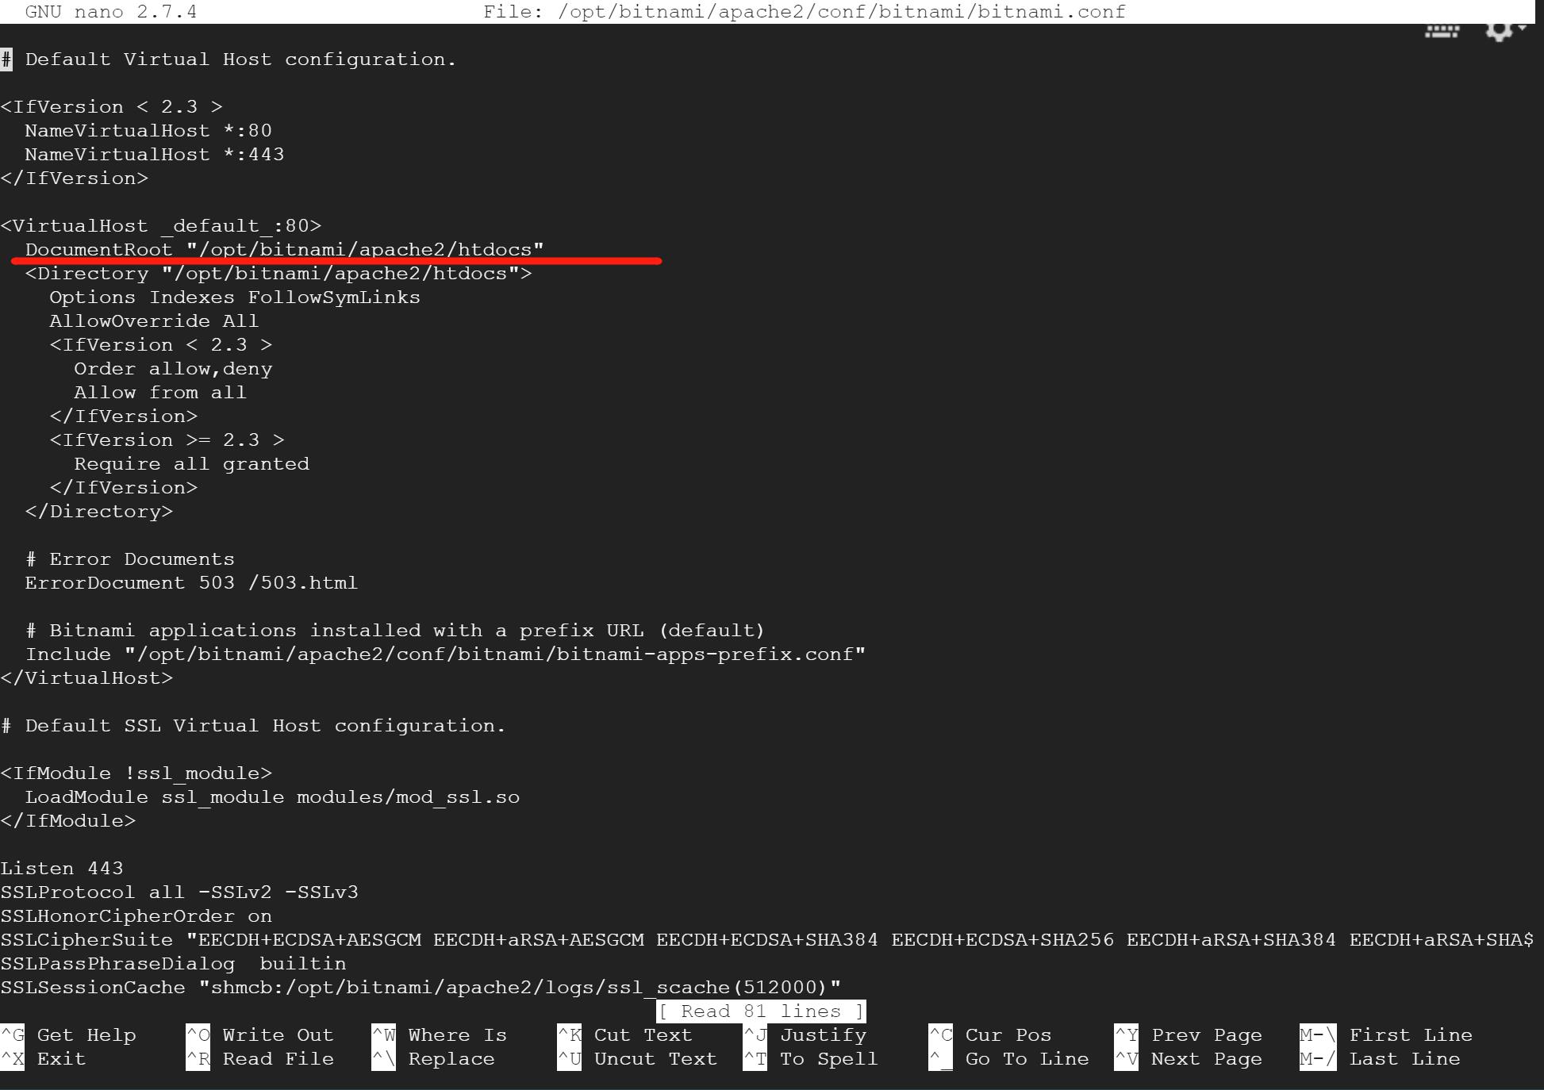Click the underlined DocumentRoot line
The height and width of the screenshot is (1090, 1544).
coord(284,249)
